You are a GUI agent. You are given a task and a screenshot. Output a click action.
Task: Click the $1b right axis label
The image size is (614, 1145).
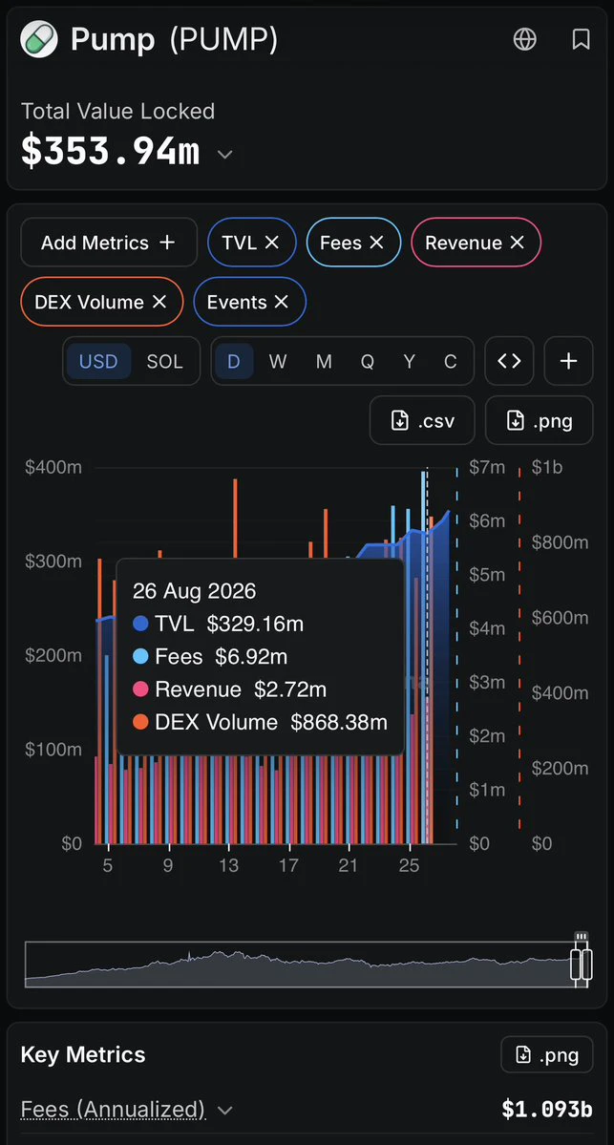click(547, 467)
